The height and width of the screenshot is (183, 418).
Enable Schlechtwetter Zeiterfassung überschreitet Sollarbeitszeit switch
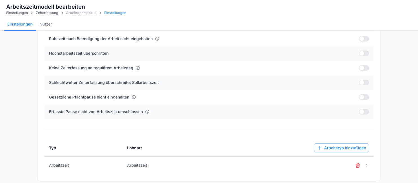click(x=364, y=83)
